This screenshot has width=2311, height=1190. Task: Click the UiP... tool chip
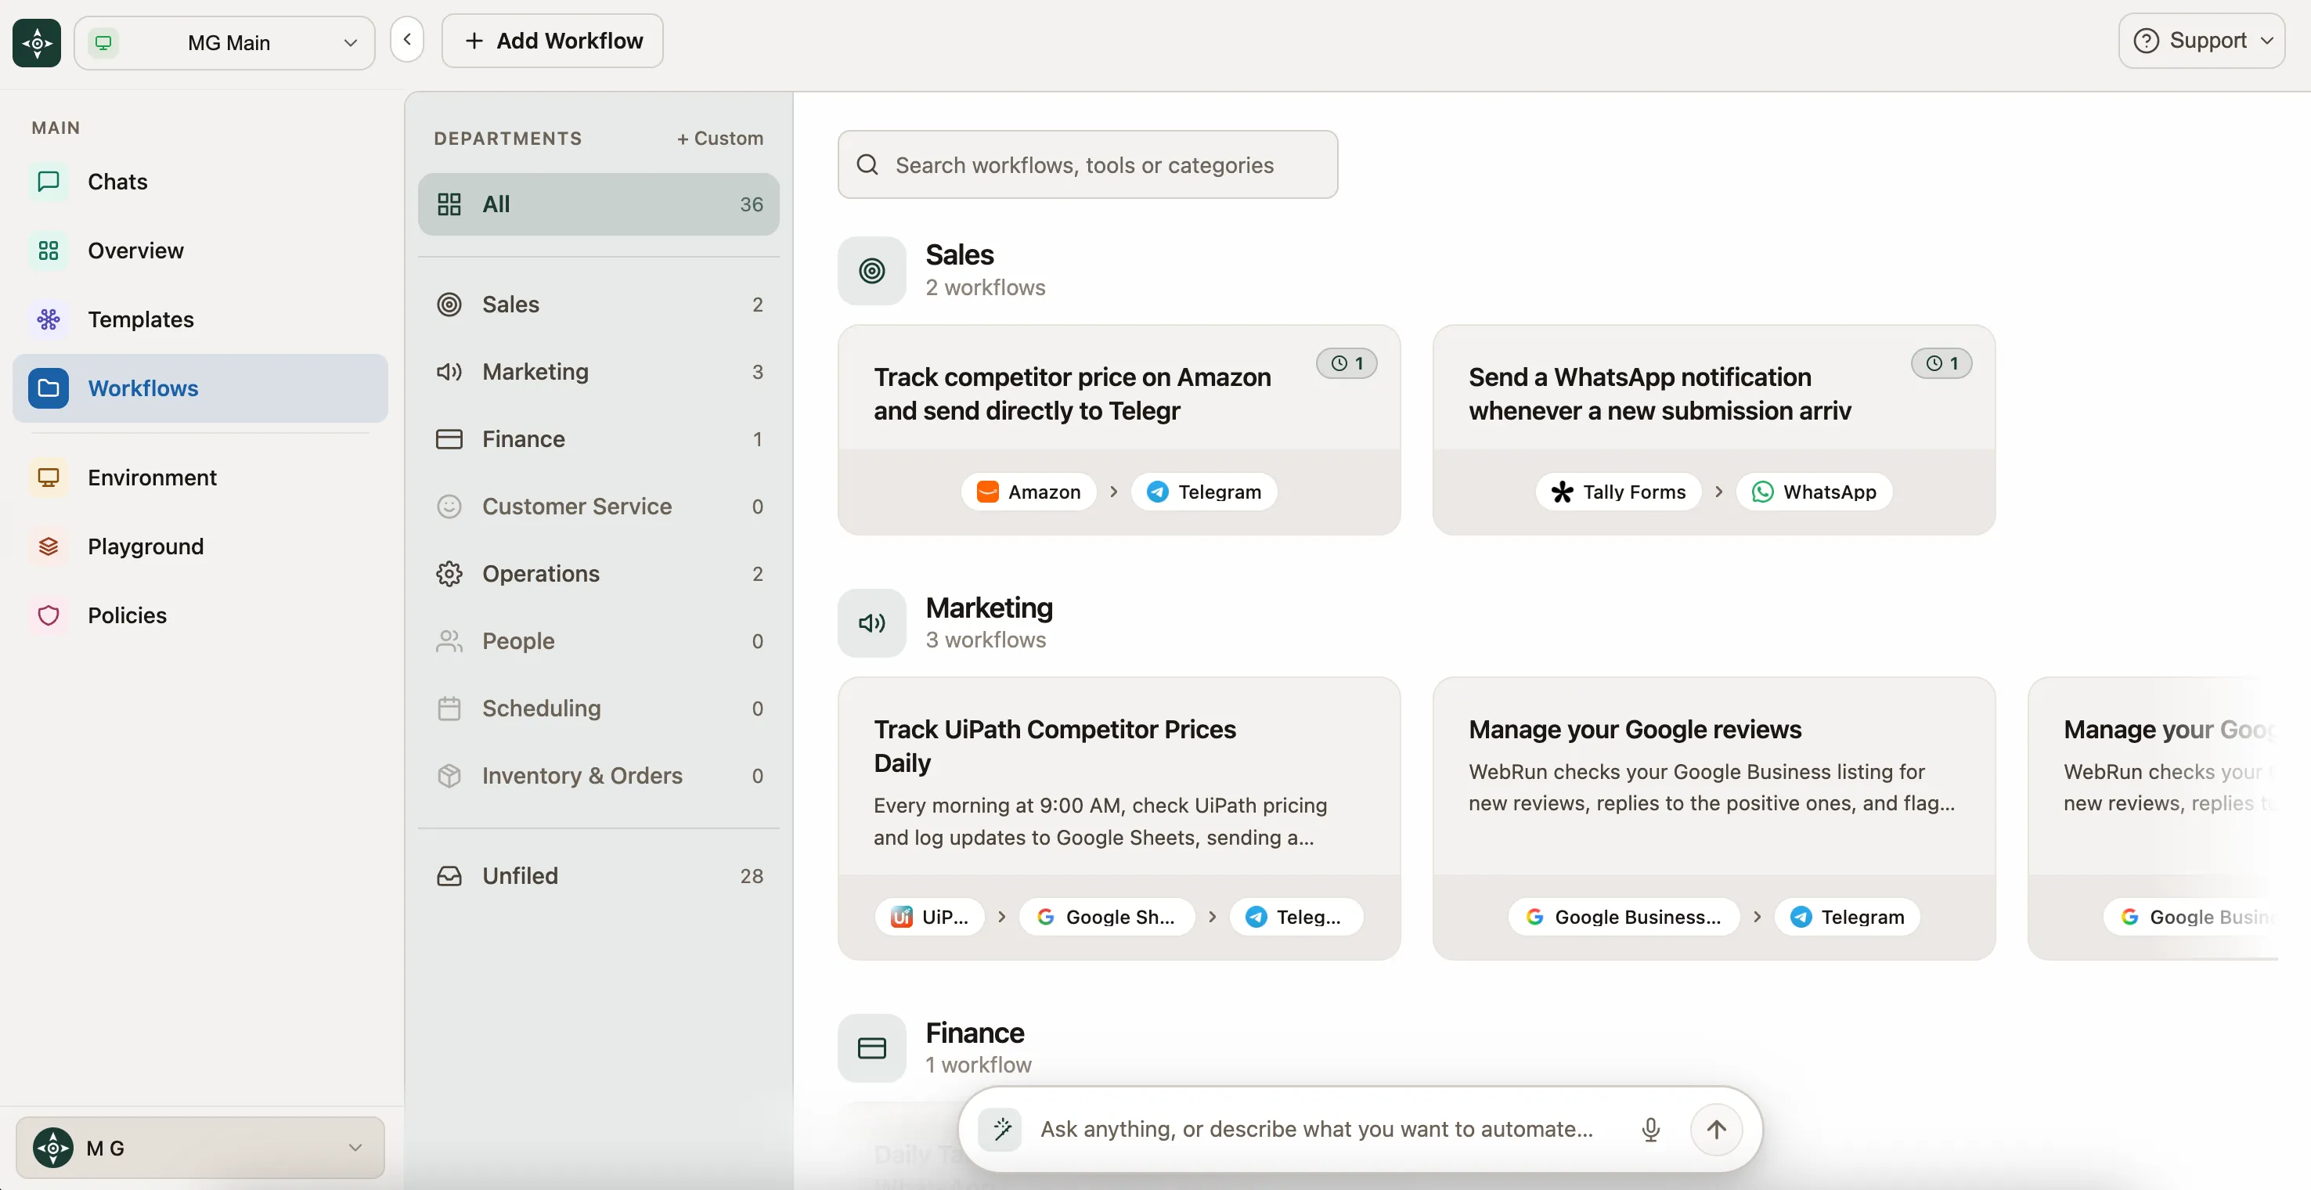(929, 918)
